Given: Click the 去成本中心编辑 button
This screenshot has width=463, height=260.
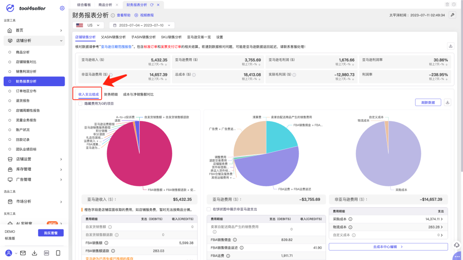Looking at the screenshot, I should (x=388, y=247).
